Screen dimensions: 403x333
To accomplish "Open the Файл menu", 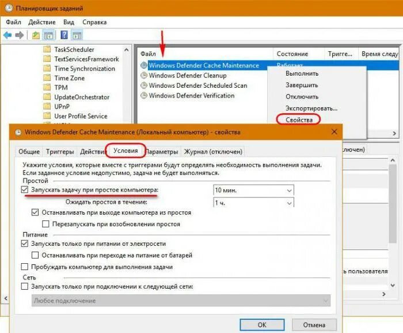I will click(13, 22).
